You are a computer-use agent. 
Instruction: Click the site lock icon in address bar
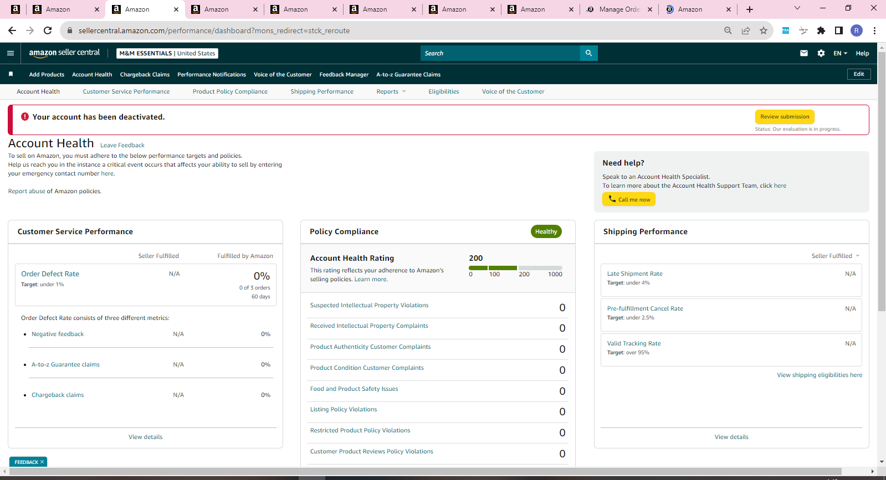click(x=70, y=30)
